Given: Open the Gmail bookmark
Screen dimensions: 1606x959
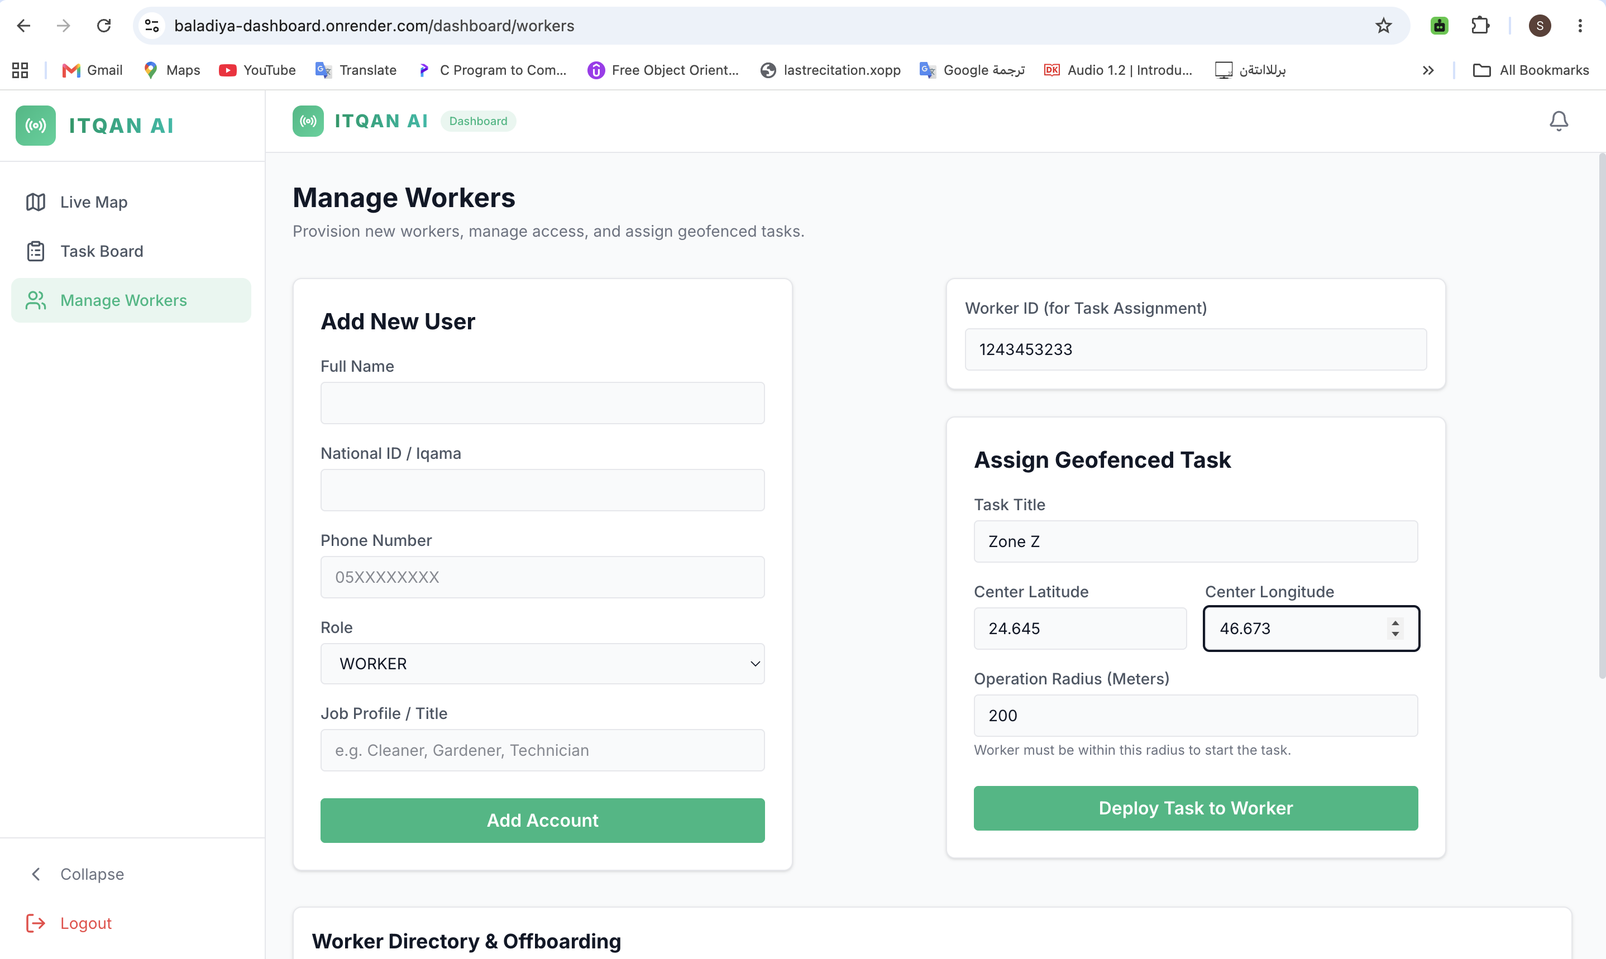Looking at the screenshot, I should pos(93,70).
